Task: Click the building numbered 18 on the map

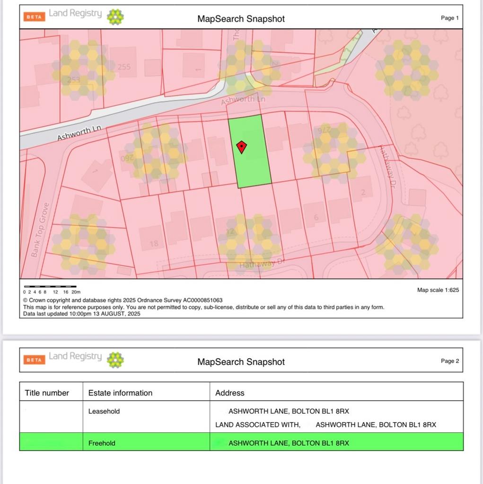Action: coord(154,243)
